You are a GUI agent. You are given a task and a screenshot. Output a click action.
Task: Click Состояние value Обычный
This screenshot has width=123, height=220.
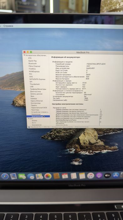coord(88,95)
